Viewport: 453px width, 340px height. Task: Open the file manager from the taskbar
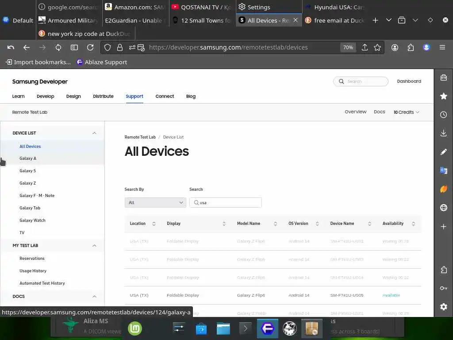pyautogui.click(x=223, y=329)
